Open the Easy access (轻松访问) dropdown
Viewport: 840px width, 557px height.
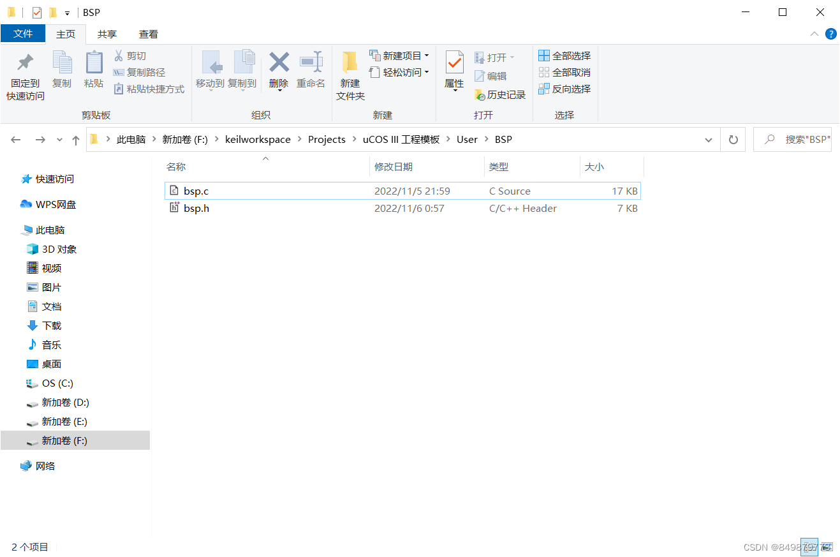[x=399, y=73]
